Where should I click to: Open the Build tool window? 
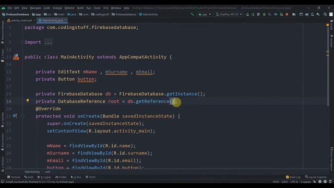click(x=29, y=177)
